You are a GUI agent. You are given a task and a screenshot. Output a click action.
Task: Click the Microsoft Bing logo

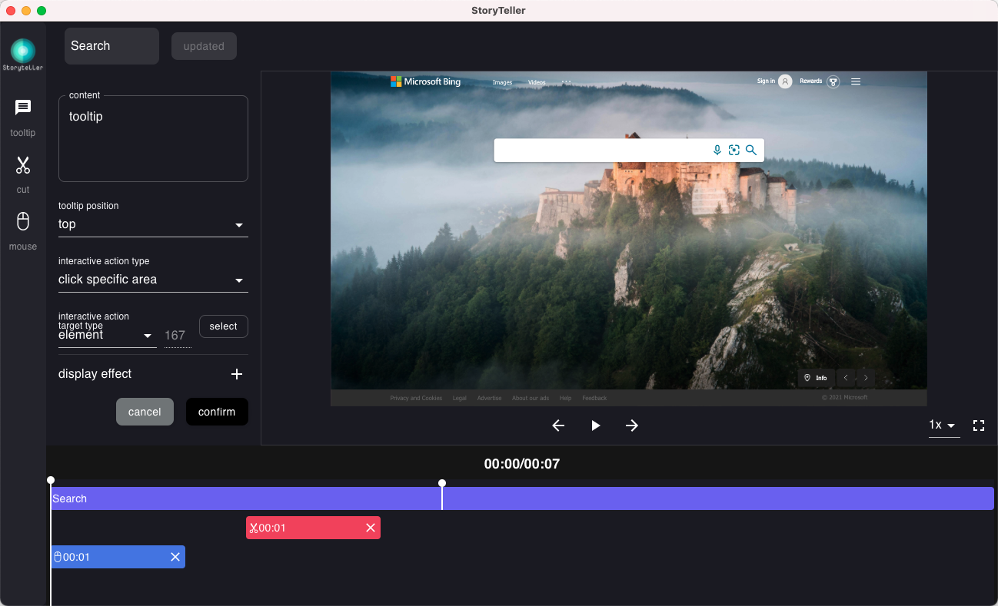pyautogui.click(x=425, y=81)
